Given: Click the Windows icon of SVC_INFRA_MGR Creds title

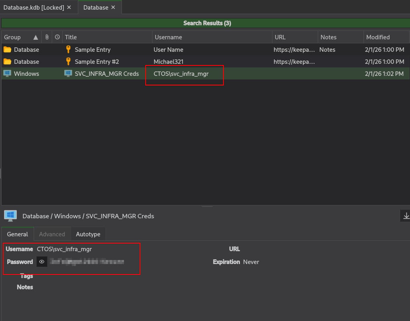Looking at the screenshot, I should (x=68, y=73).
